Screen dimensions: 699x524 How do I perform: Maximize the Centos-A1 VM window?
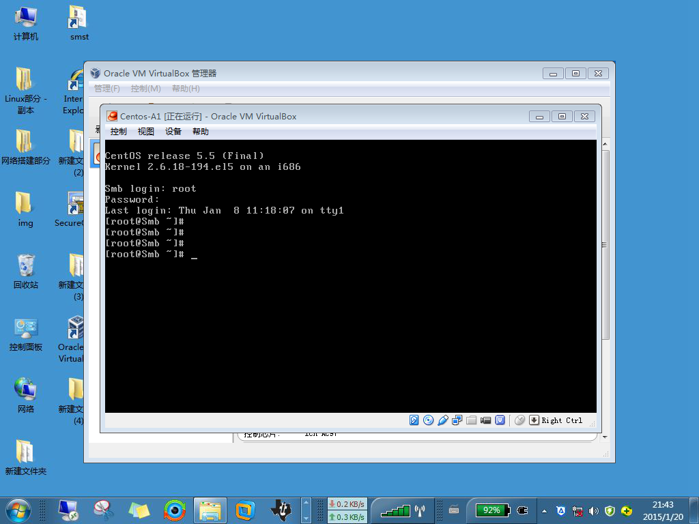562,117
